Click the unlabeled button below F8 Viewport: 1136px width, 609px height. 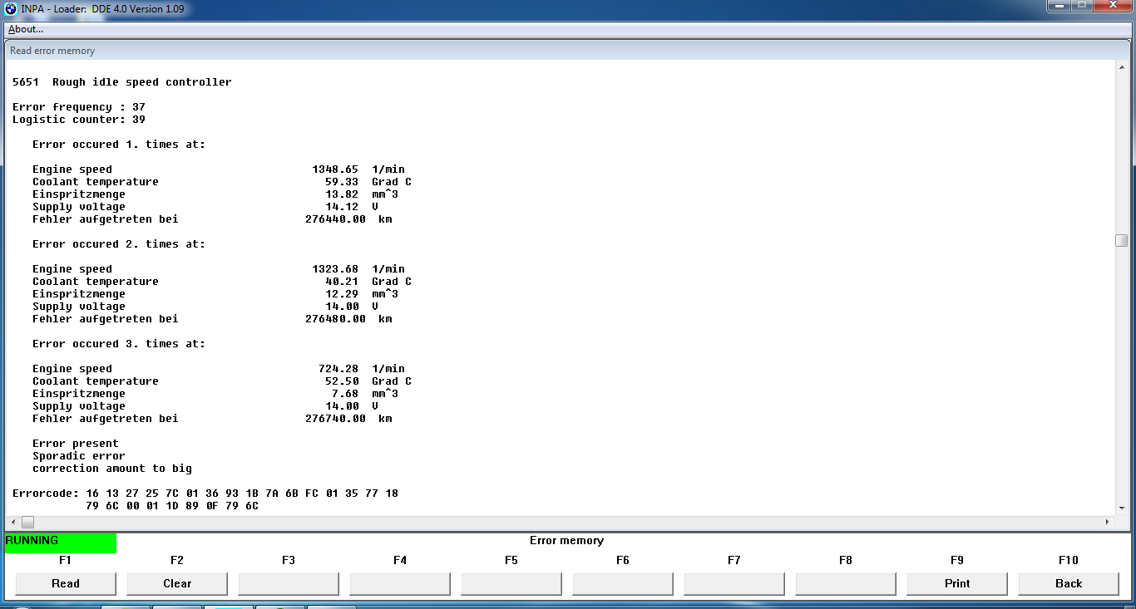846,583
